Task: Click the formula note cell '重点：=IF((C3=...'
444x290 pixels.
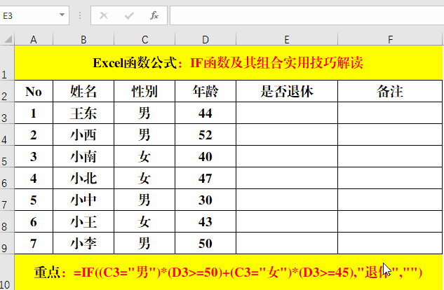Action: (x=228, y=272)
